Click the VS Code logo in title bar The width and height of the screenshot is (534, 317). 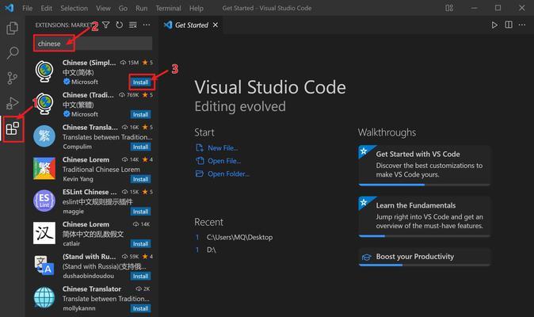tap(10, 8)
